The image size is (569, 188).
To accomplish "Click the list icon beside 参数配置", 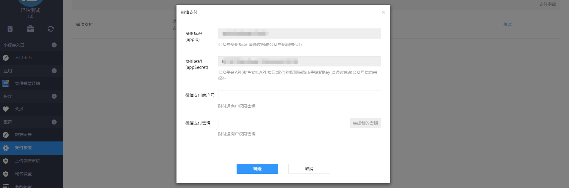I will (6, 186).
